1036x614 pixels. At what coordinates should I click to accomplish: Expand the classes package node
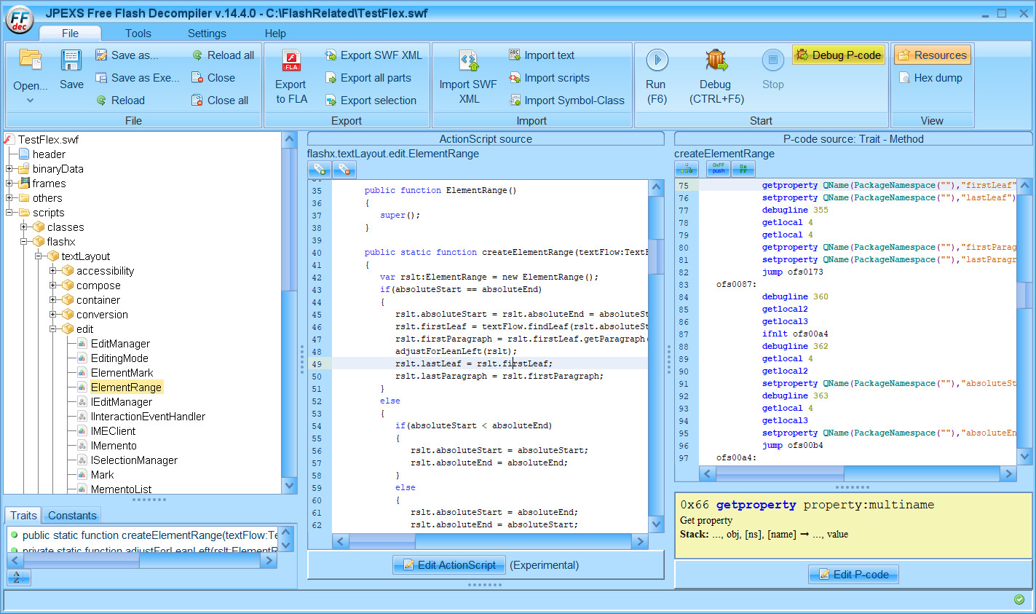[24, 227]
